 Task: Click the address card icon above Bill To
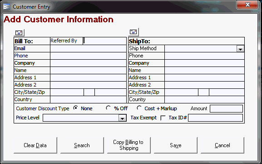pos(19,33)
